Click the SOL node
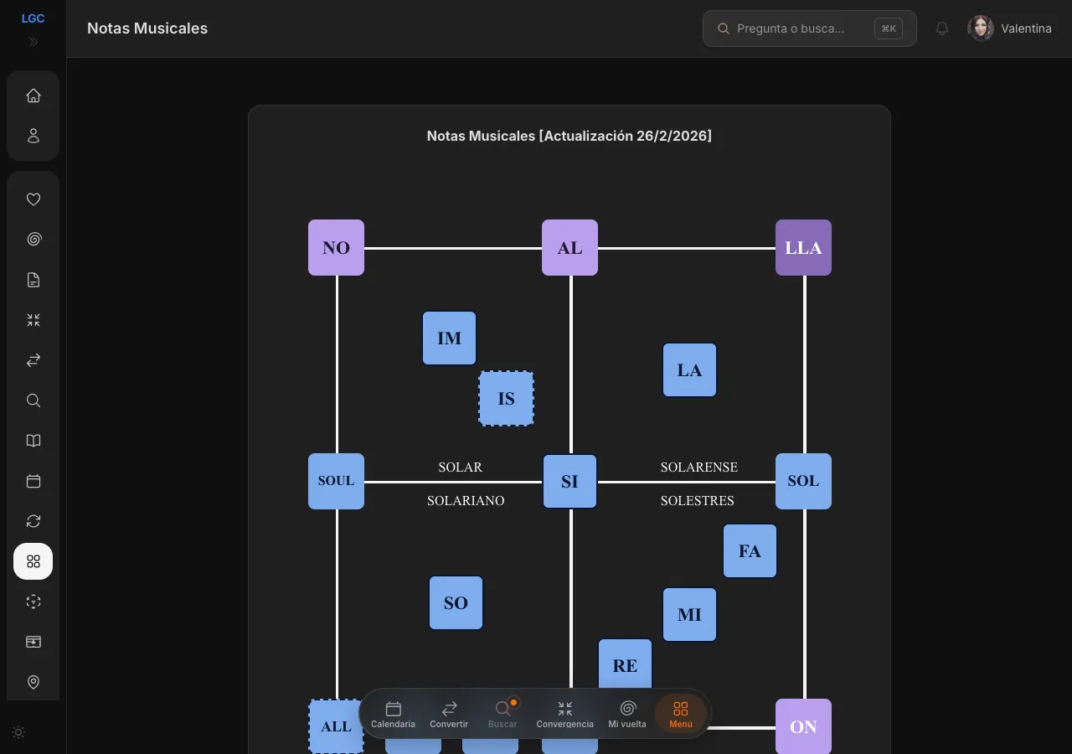 (x=803, y=482)
